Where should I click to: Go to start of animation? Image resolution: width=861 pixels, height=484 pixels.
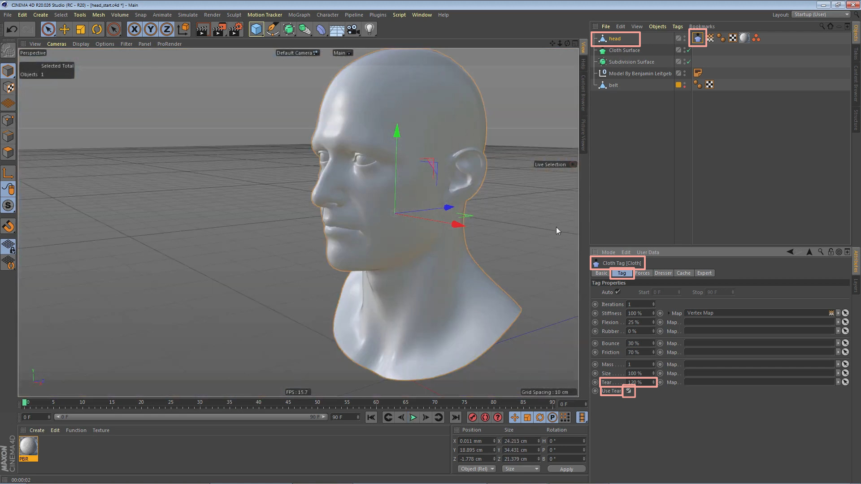[371, 417]
